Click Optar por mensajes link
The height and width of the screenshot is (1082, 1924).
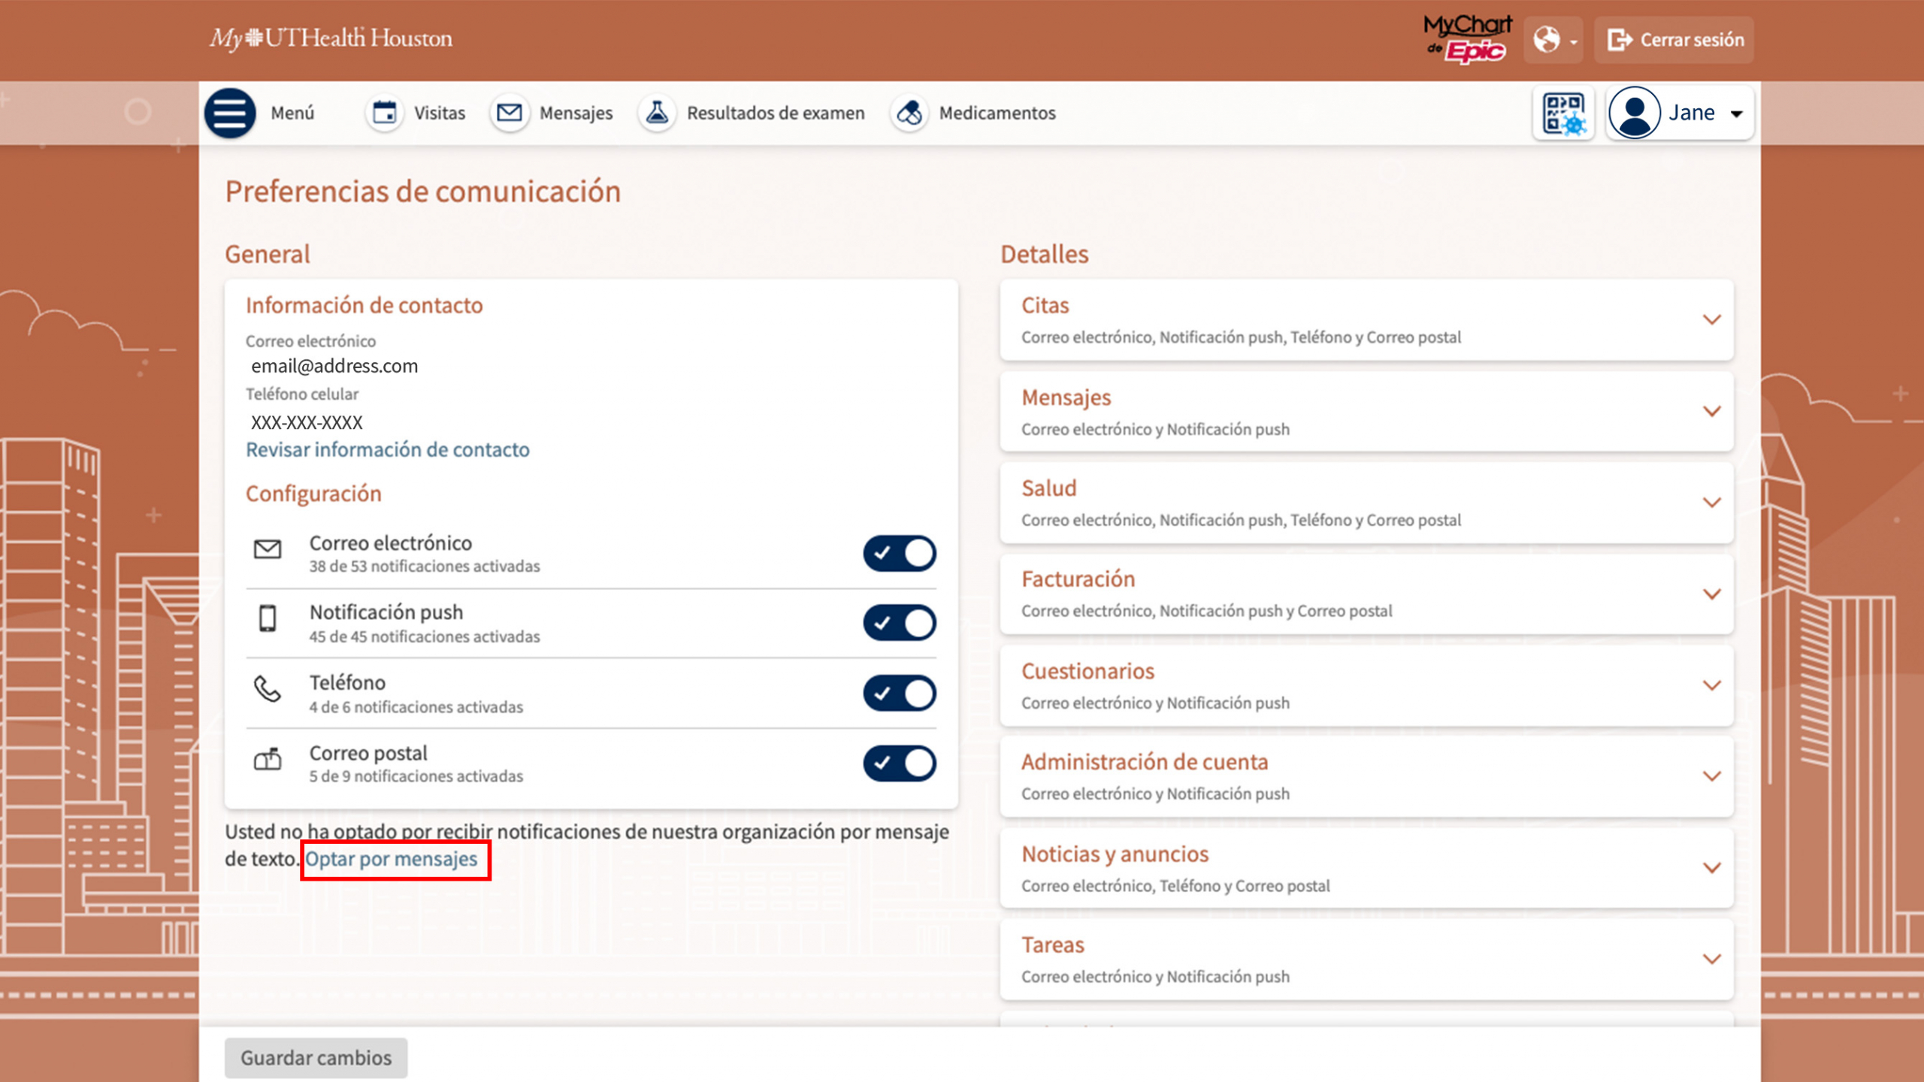[391, 859]
